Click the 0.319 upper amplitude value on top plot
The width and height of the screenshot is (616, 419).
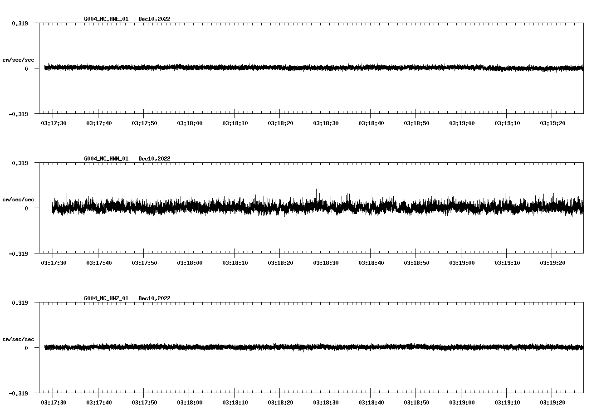[20, 23]
